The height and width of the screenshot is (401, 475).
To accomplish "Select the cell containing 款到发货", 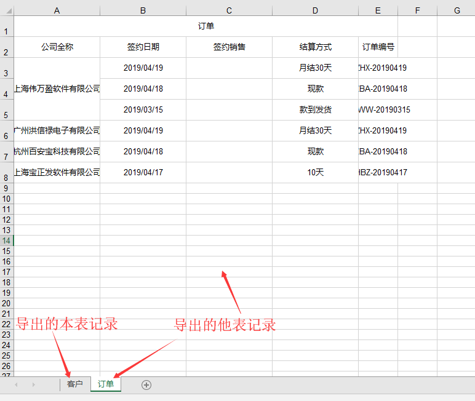I will point(315,110).
